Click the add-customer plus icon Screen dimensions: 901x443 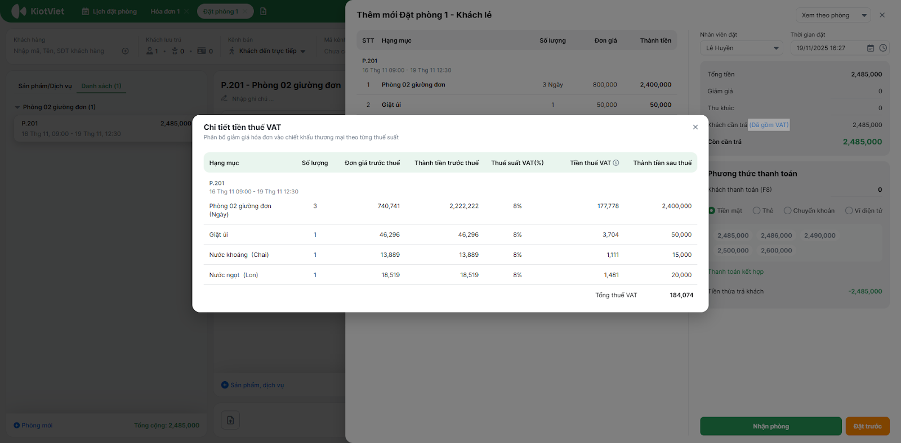click(x=126, y=51)
